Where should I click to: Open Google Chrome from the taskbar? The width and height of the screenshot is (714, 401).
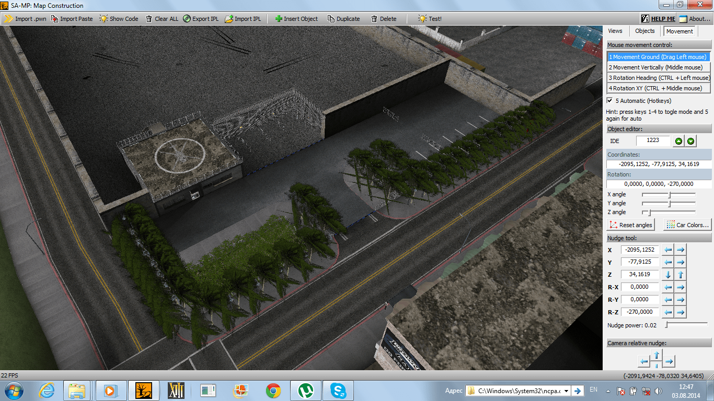coord(273,390)
